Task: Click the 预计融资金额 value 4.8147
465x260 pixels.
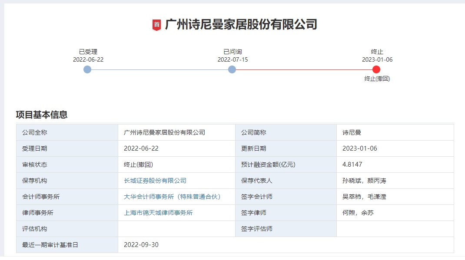Action: coord(352,165)
